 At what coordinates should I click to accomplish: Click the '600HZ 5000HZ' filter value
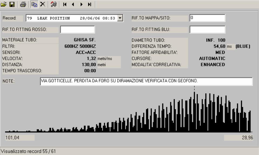(80, 46)
